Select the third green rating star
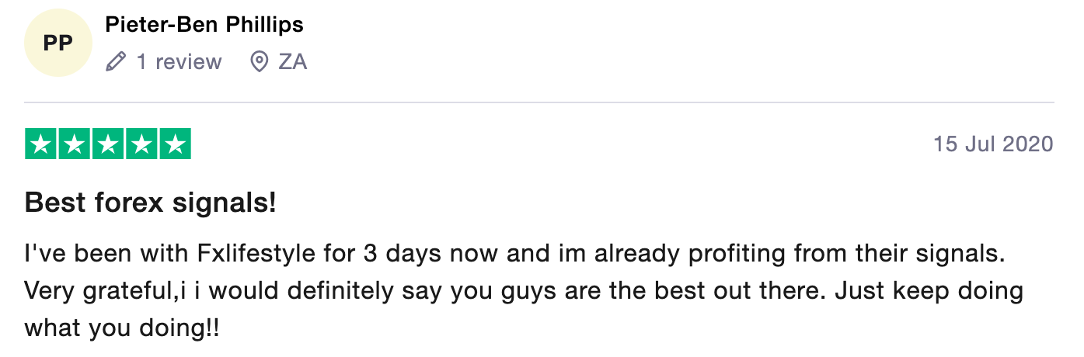1084x357 pixels. [108, 144]
